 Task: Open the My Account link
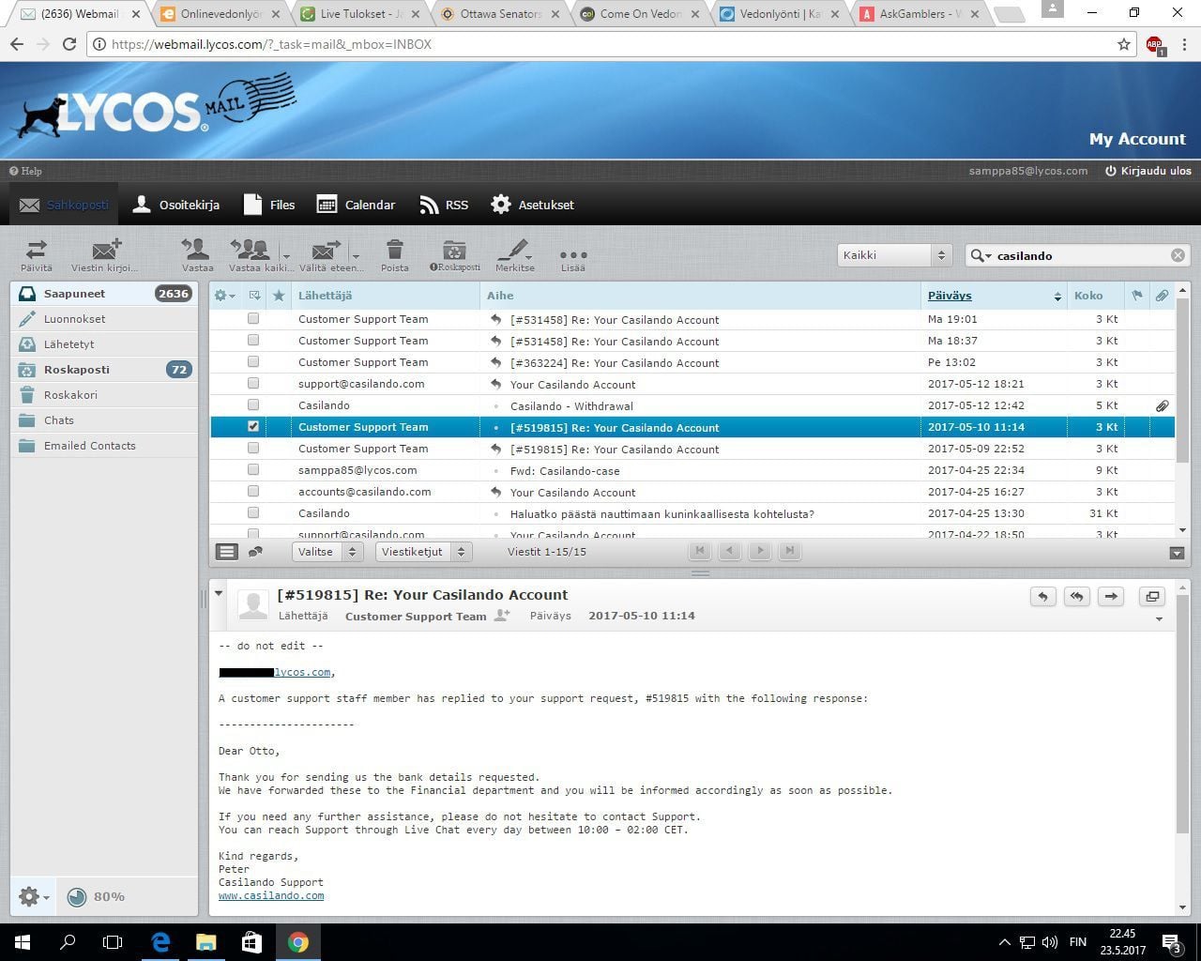pyautogui.click(x=1137, y=139)
